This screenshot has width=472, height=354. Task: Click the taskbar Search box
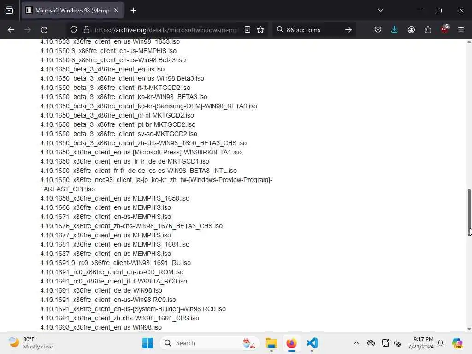click(x=210, y=343)
